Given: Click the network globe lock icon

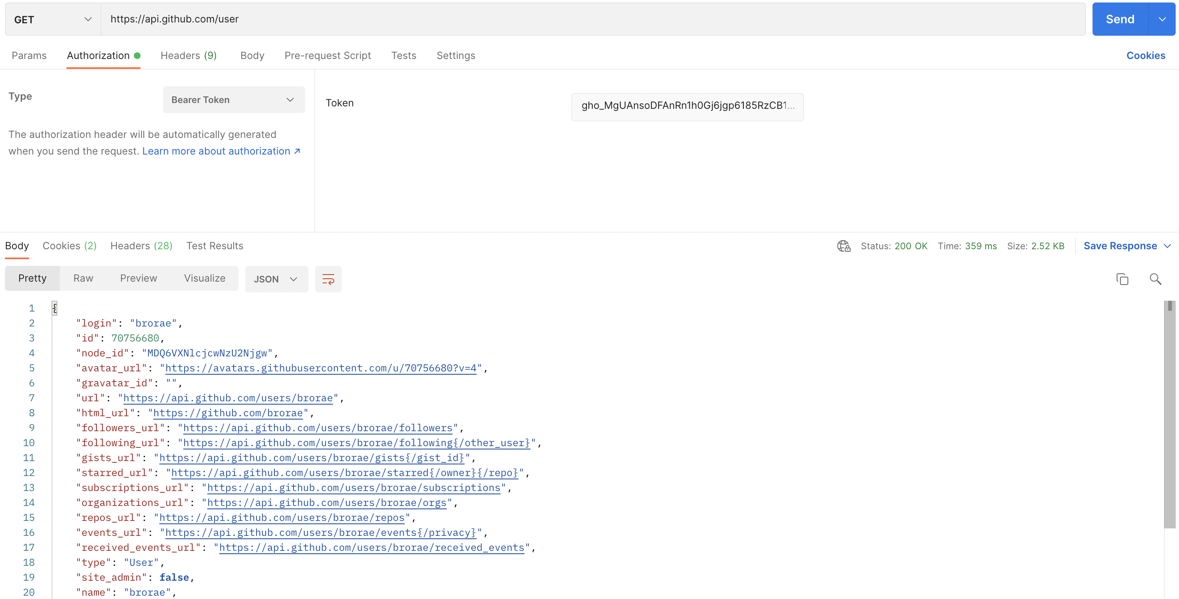Looking at the screenshot, I should pyautogui.click(x=844, y=246).
